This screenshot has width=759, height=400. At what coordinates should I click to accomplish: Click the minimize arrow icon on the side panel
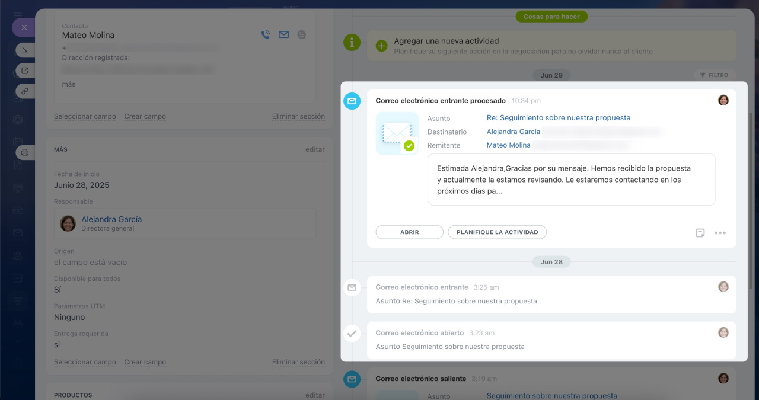[24, 50]
